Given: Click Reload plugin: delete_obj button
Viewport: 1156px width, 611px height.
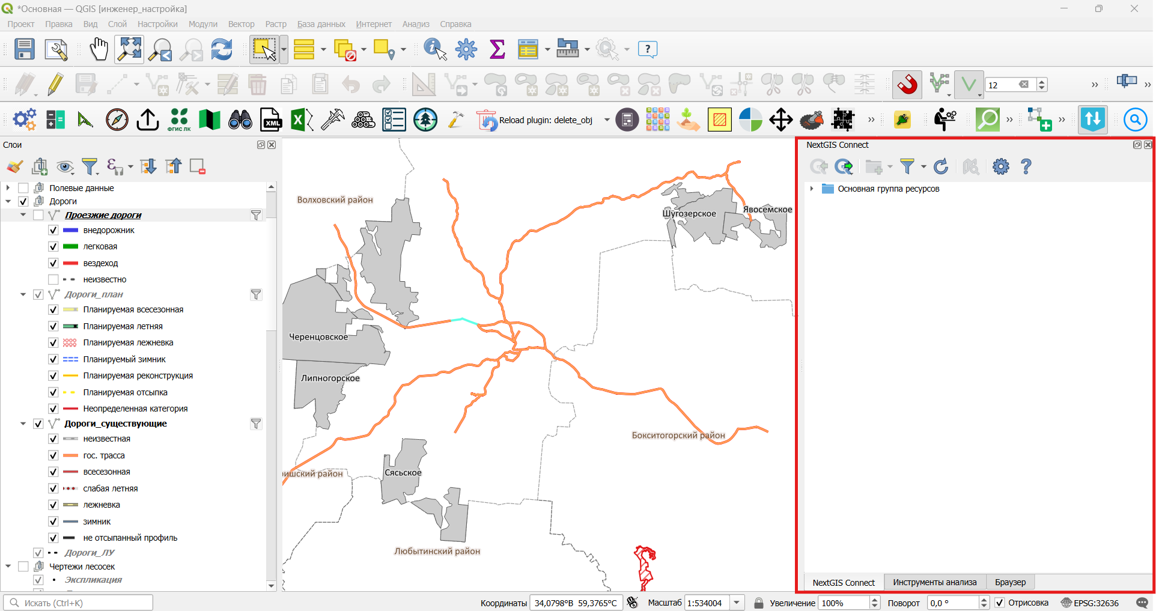Looking at the screenshot, I should (538, 120).
